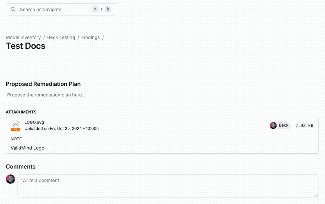Click the SVG file type icon on LOGO.svg
The image size is (325, 204).
(x=15, y=126)
